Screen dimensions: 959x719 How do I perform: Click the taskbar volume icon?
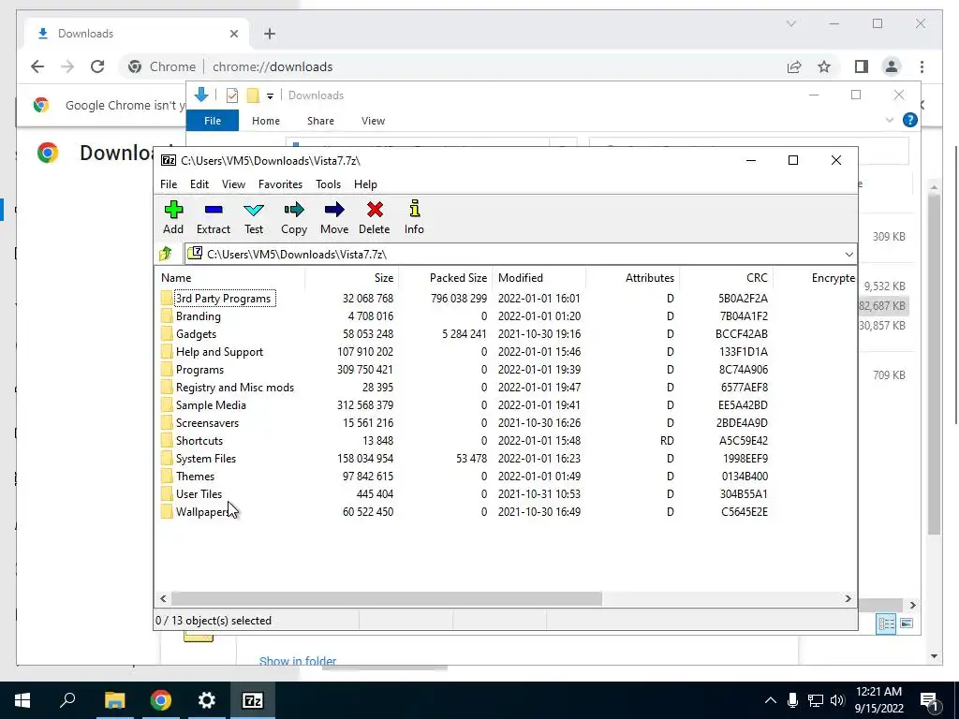(837, 700)
